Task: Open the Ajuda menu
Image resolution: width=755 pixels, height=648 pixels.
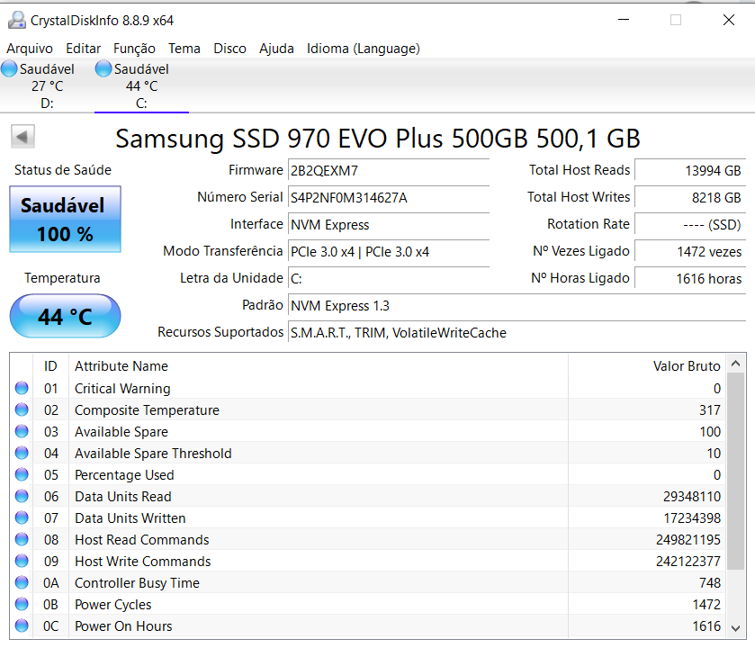Action: [x=276, y=49]
